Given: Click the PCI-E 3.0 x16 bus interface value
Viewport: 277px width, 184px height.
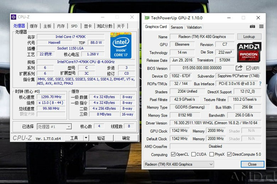Looking at the screenshot, I should 237,84.
